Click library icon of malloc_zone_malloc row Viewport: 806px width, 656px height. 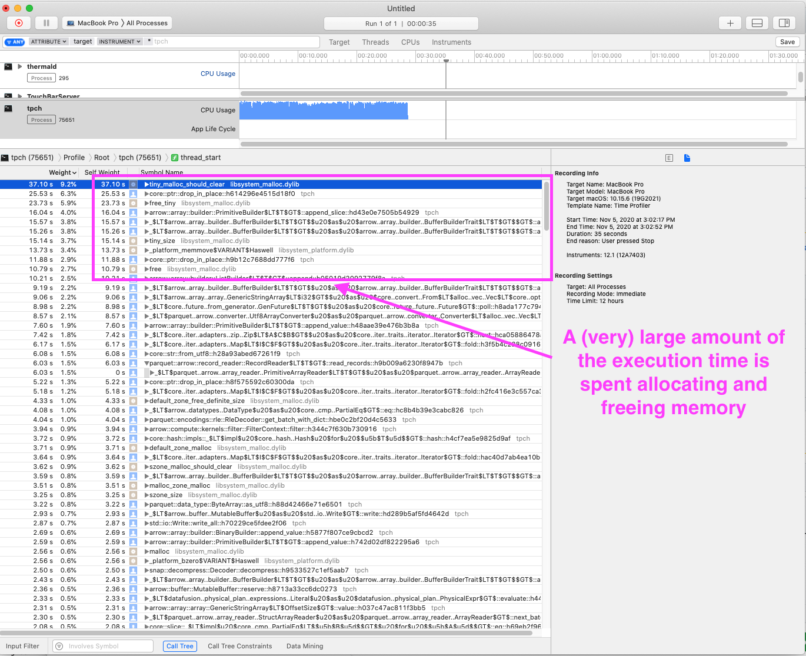pos(134,485)
